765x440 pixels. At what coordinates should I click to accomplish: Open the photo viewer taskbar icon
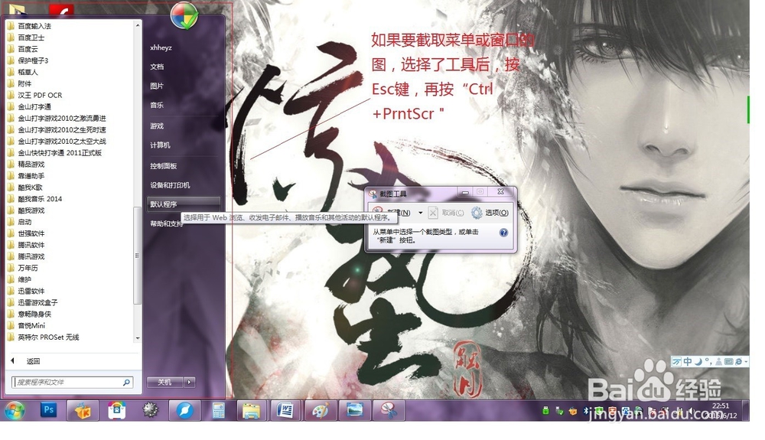pyautogui.click(x=354, y=410)
